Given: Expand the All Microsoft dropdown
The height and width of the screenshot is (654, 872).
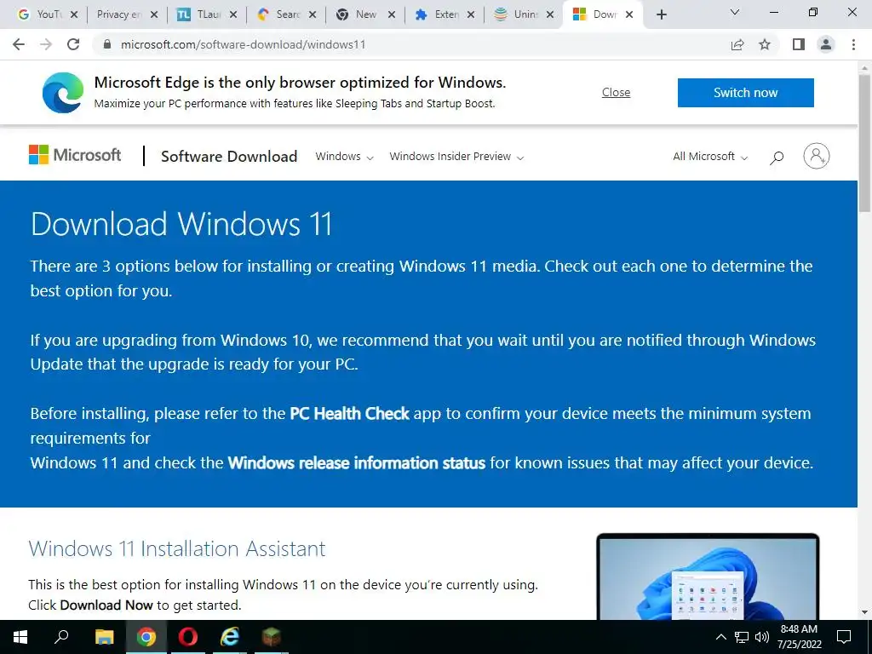Looking at the screenshot, I should (x=710, y=157).
